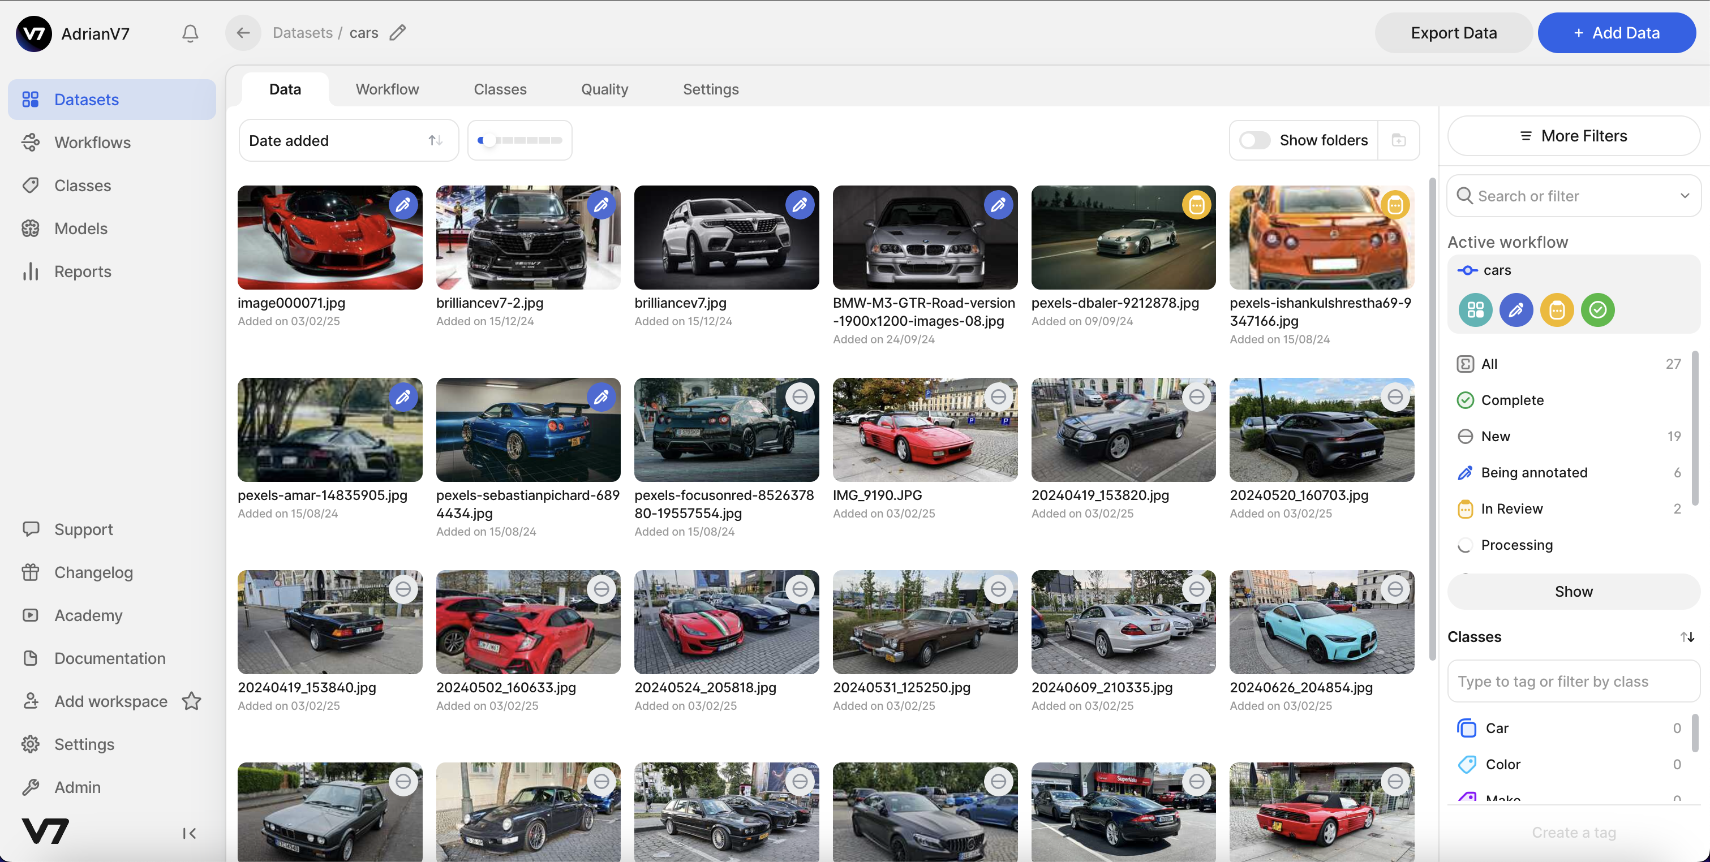Screen dimensions: 1710x862
Task: Click review status badge on pexels-dbaler-9212878.jpg
Action: (x=1196, y=205)
